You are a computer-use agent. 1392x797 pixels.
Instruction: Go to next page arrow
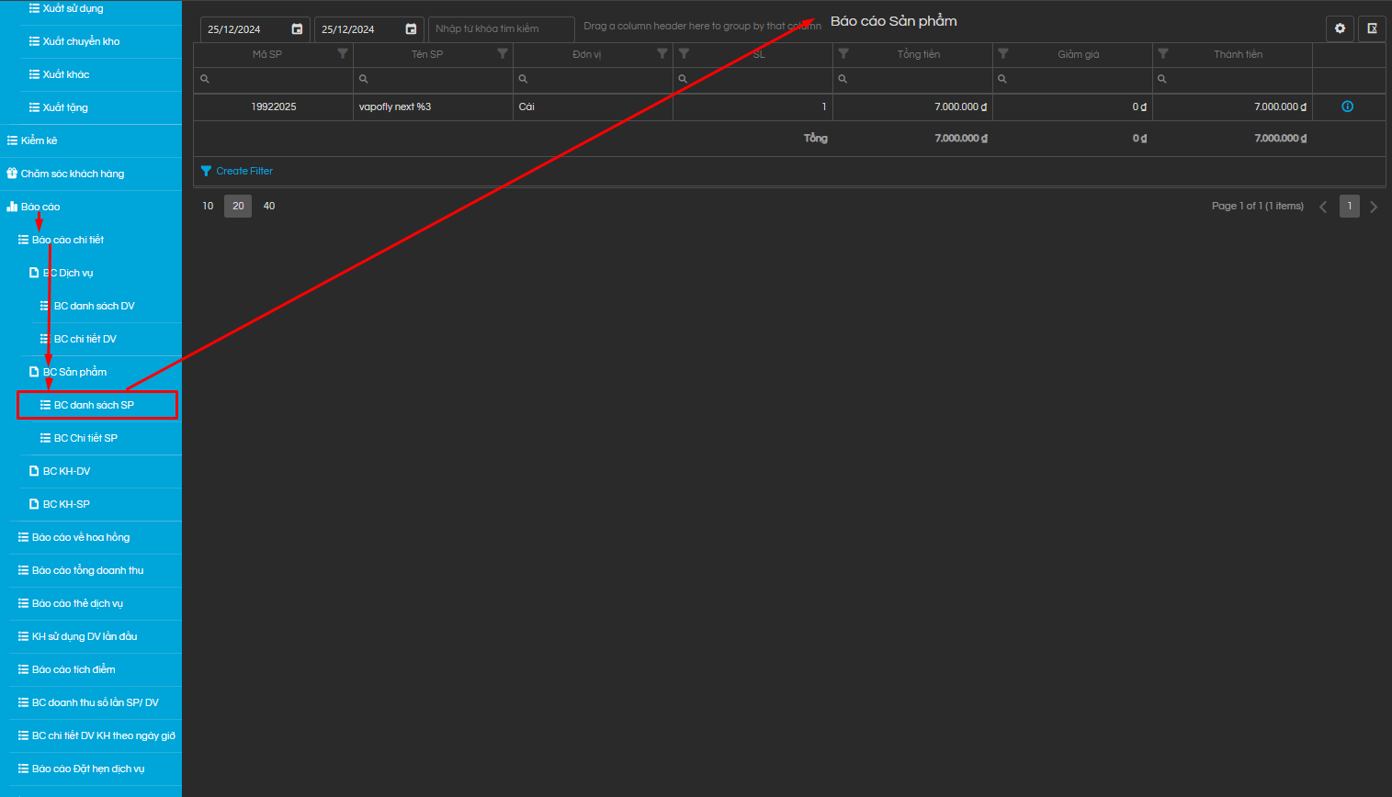(x=1374, y=207)
